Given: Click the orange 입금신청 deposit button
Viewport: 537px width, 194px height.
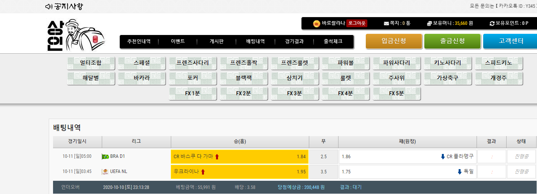Looking at the screenshot, I should point(394,41).
